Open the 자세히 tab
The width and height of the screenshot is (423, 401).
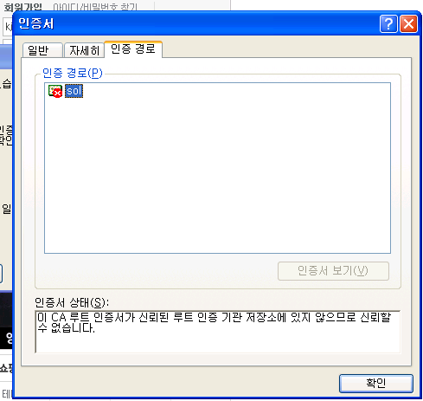click(x=84, y=50)
